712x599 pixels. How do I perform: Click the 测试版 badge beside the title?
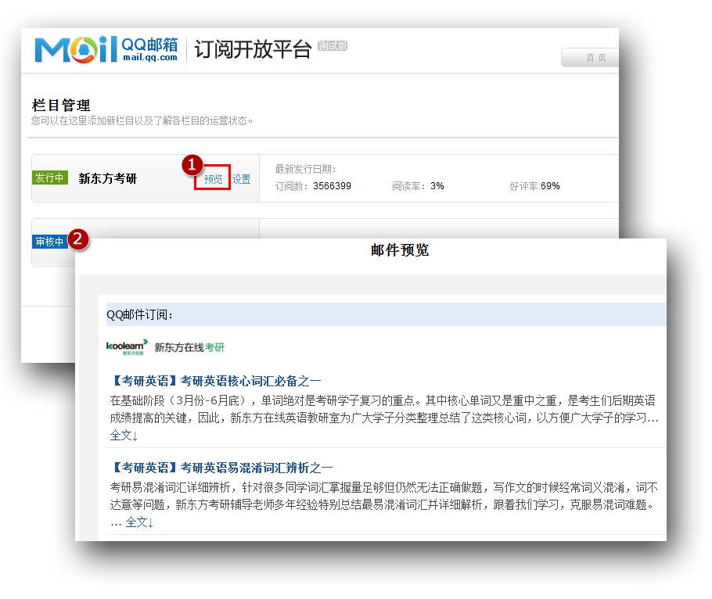(x=333, y=46)
